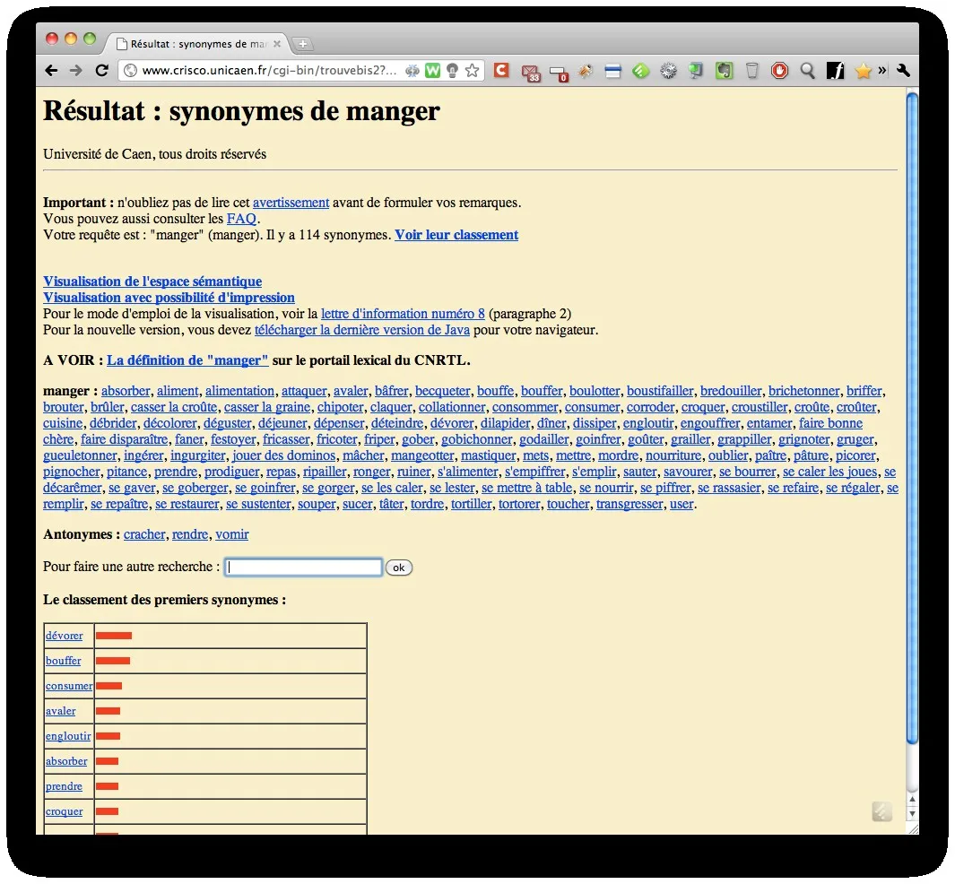
Task: Click the antonym 'vomir'
Action: [232, 534]
